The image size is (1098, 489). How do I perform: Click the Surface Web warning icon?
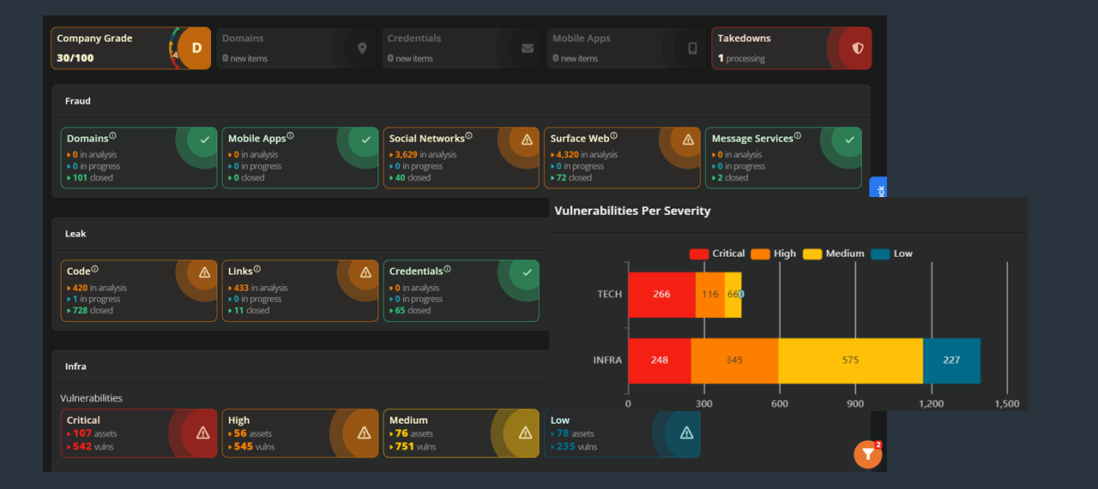tap(688, 140)
